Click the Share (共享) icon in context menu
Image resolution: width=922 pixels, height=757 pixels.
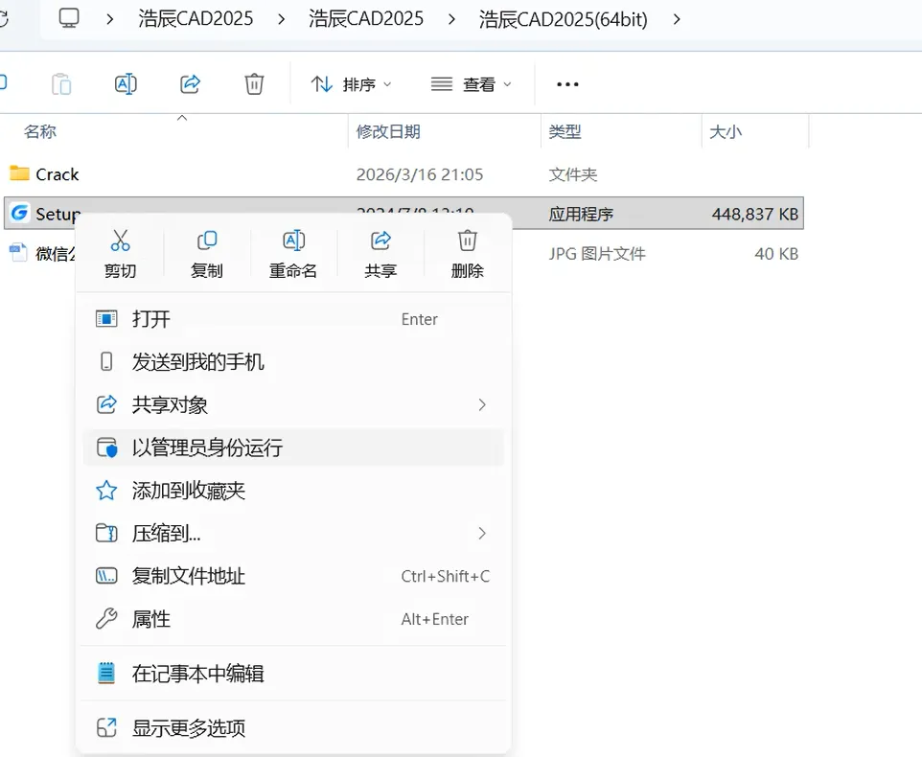pyautogui.click(x=380, y=241)
